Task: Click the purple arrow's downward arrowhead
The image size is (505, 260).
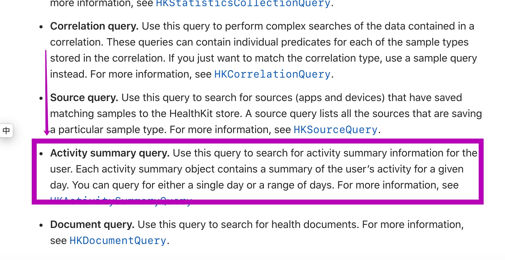Action: pos(47,133)
